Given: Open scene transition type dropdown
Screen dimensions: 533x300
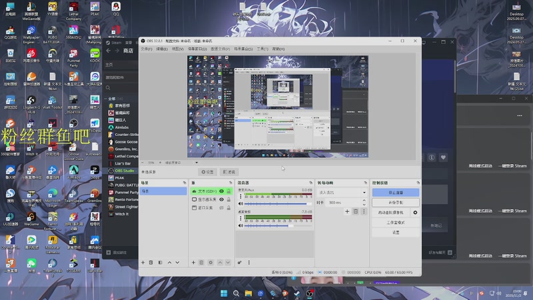Looking at the screenshot, I should tap(342, 193).
